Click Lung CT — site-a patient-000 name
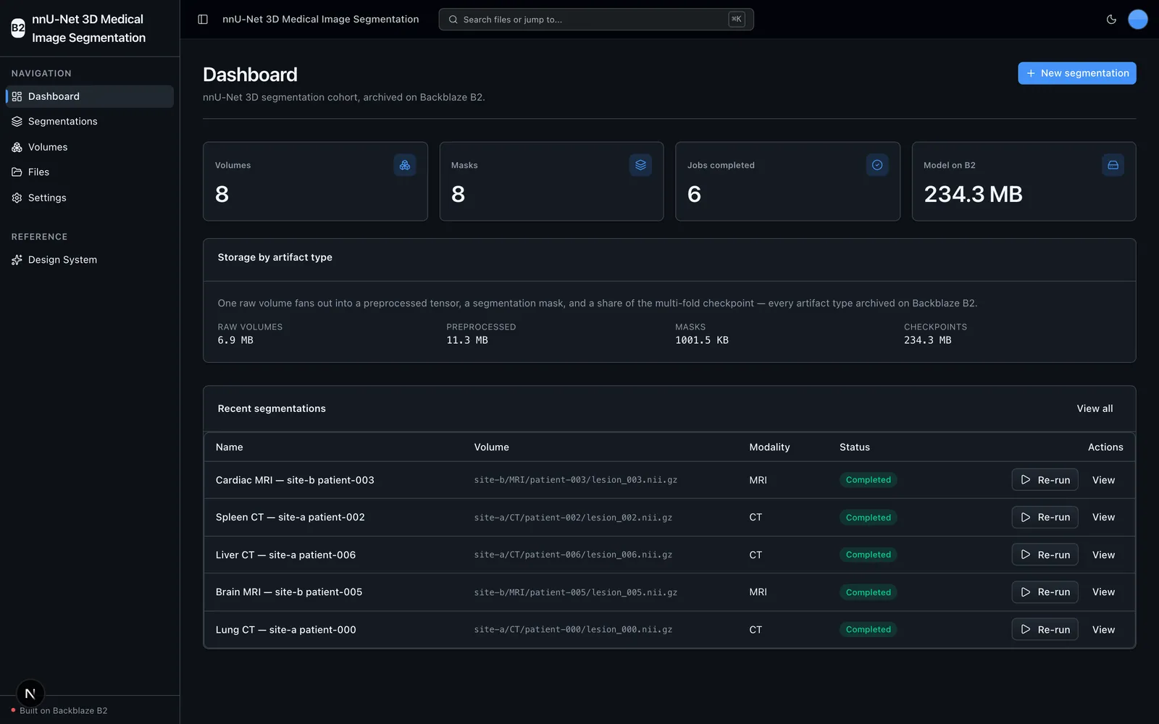The width and height of the screenshot is (1159, 724). [286, 630]
